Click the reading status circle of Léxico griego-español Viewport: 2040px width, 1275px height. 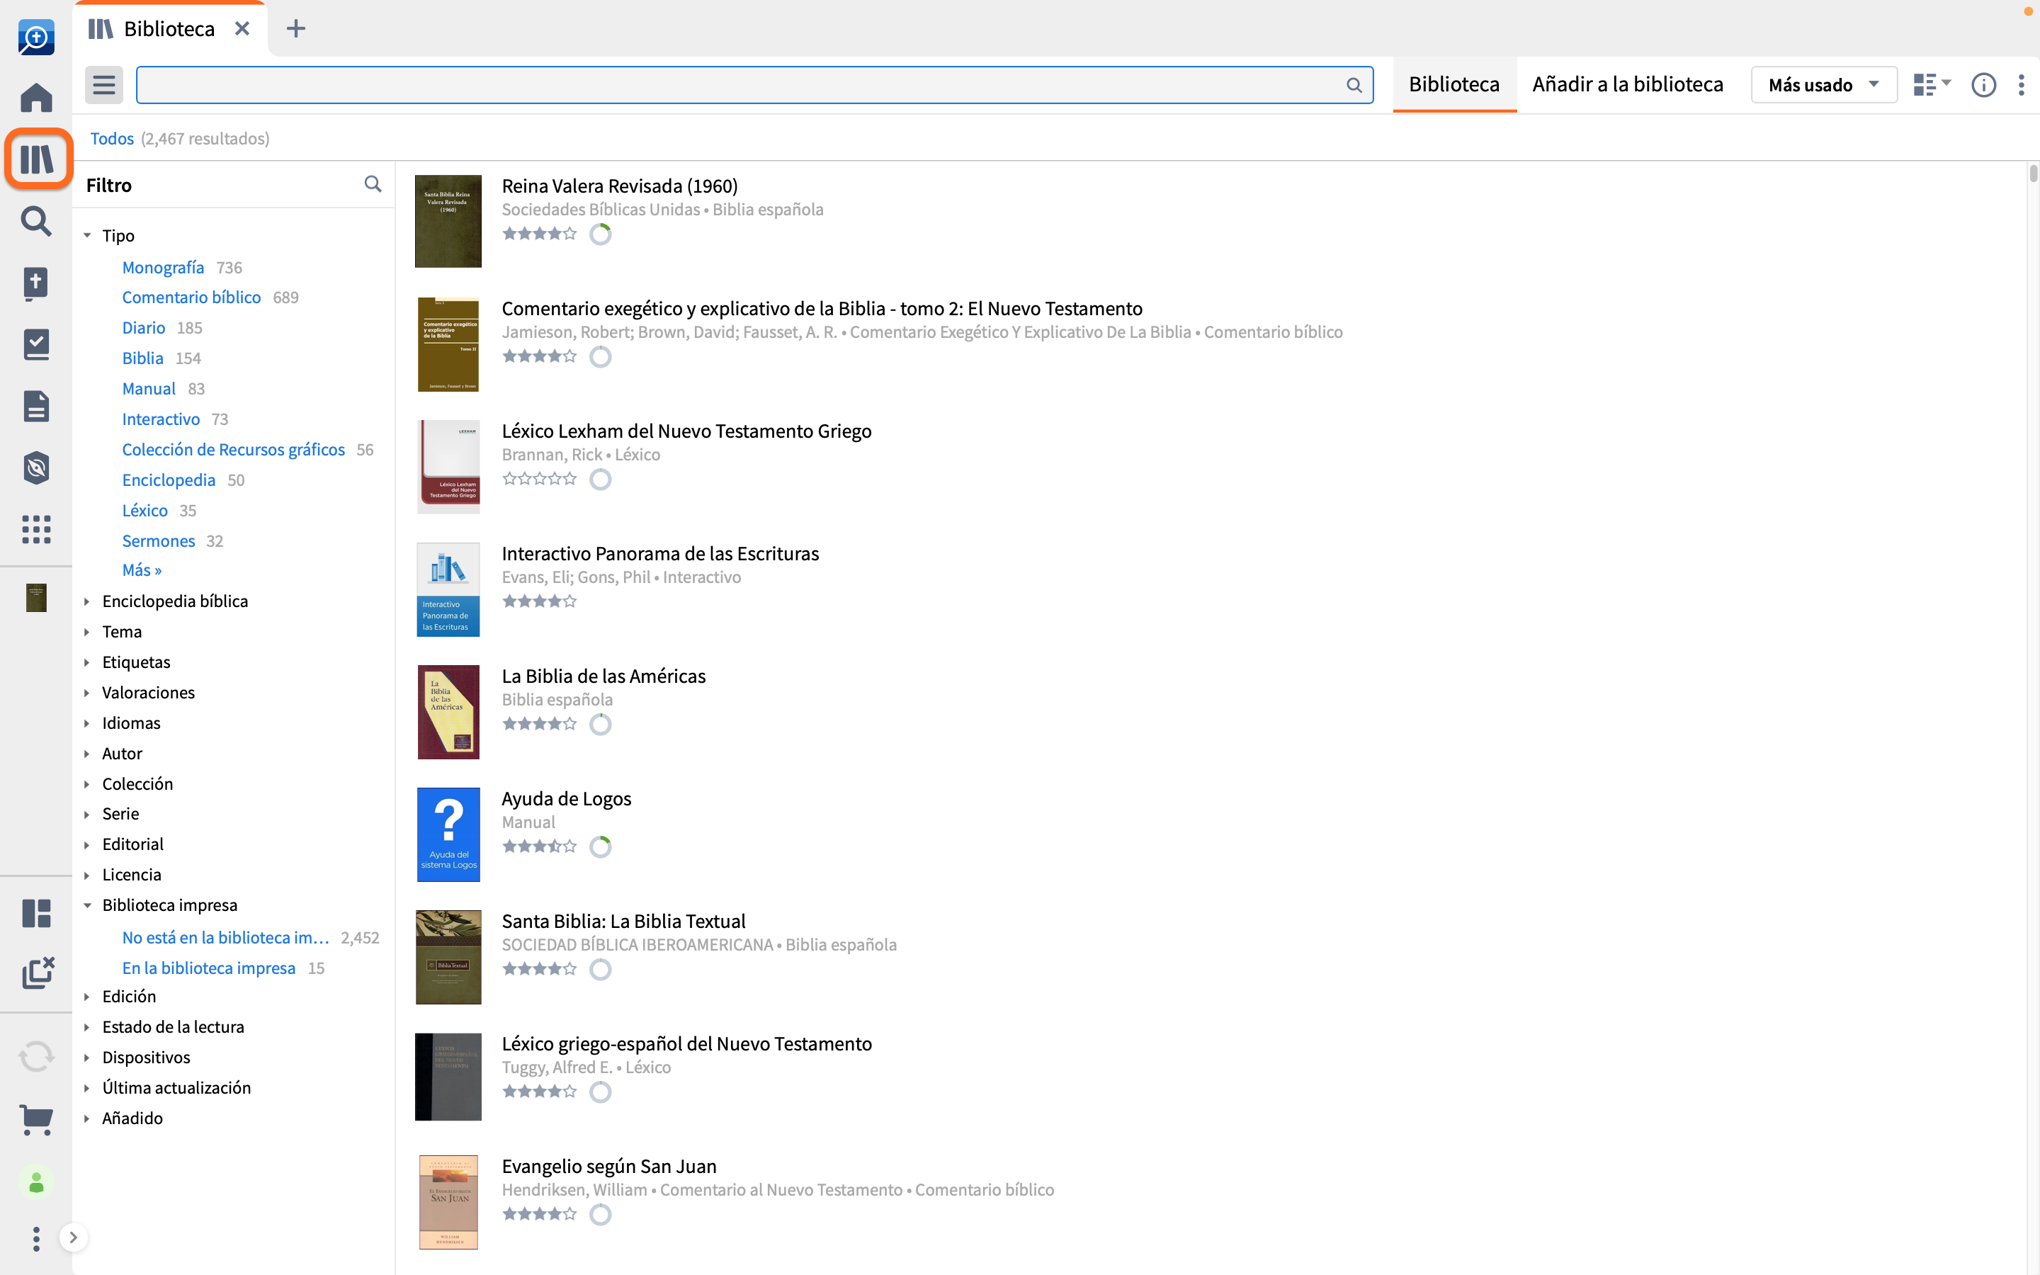(x=600, y=1092)
